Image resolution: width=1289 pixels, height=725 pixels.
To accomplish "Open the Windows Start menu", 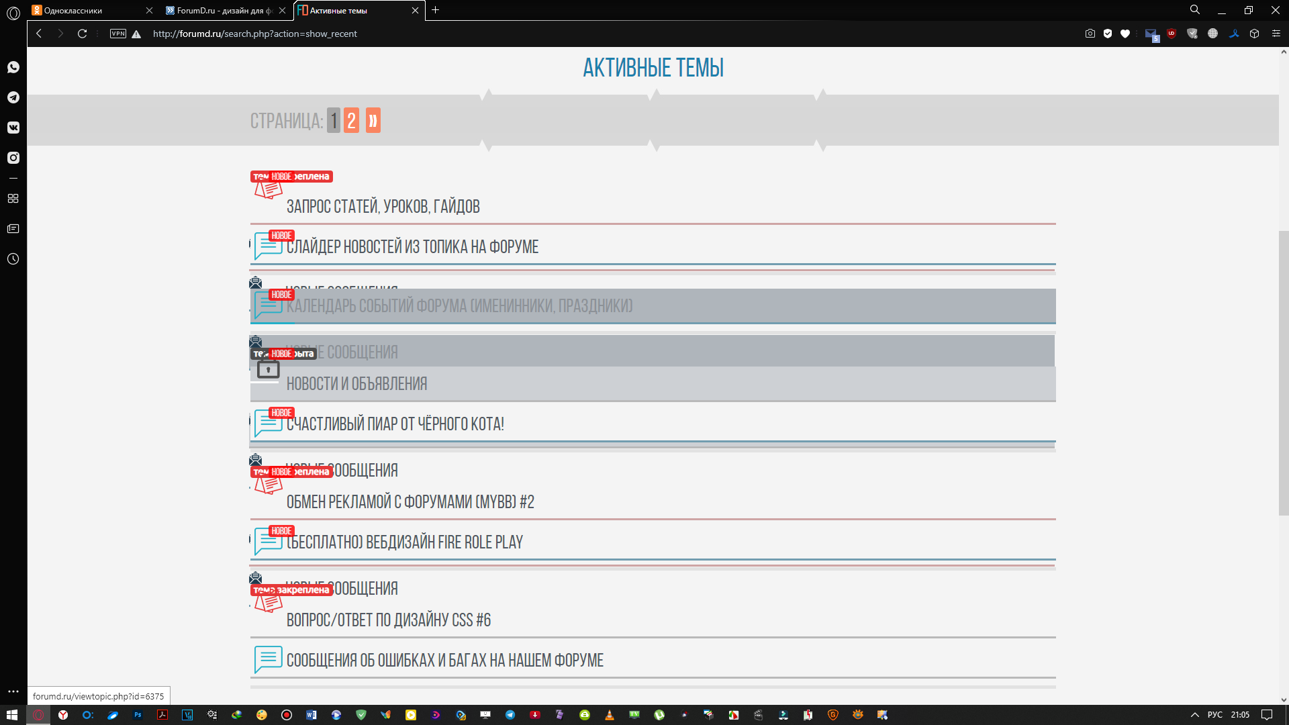I will 12,715.
